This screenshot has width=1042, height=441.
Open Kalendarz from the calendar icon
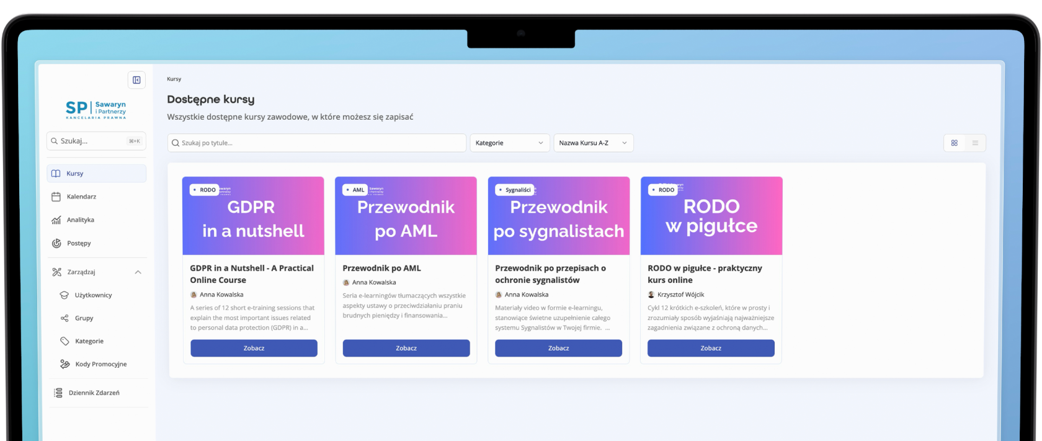[x=56, y=197]
